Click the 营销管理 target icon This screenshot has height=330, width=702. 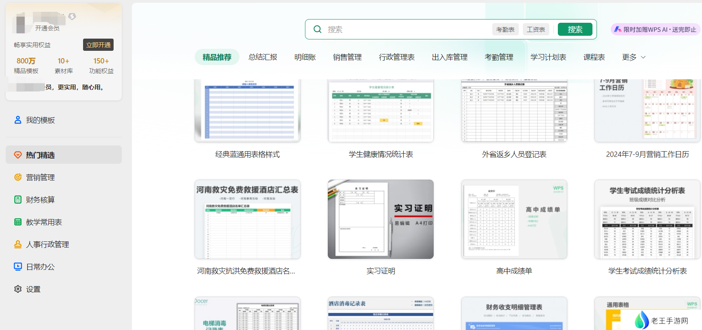(x=18, y=177)
